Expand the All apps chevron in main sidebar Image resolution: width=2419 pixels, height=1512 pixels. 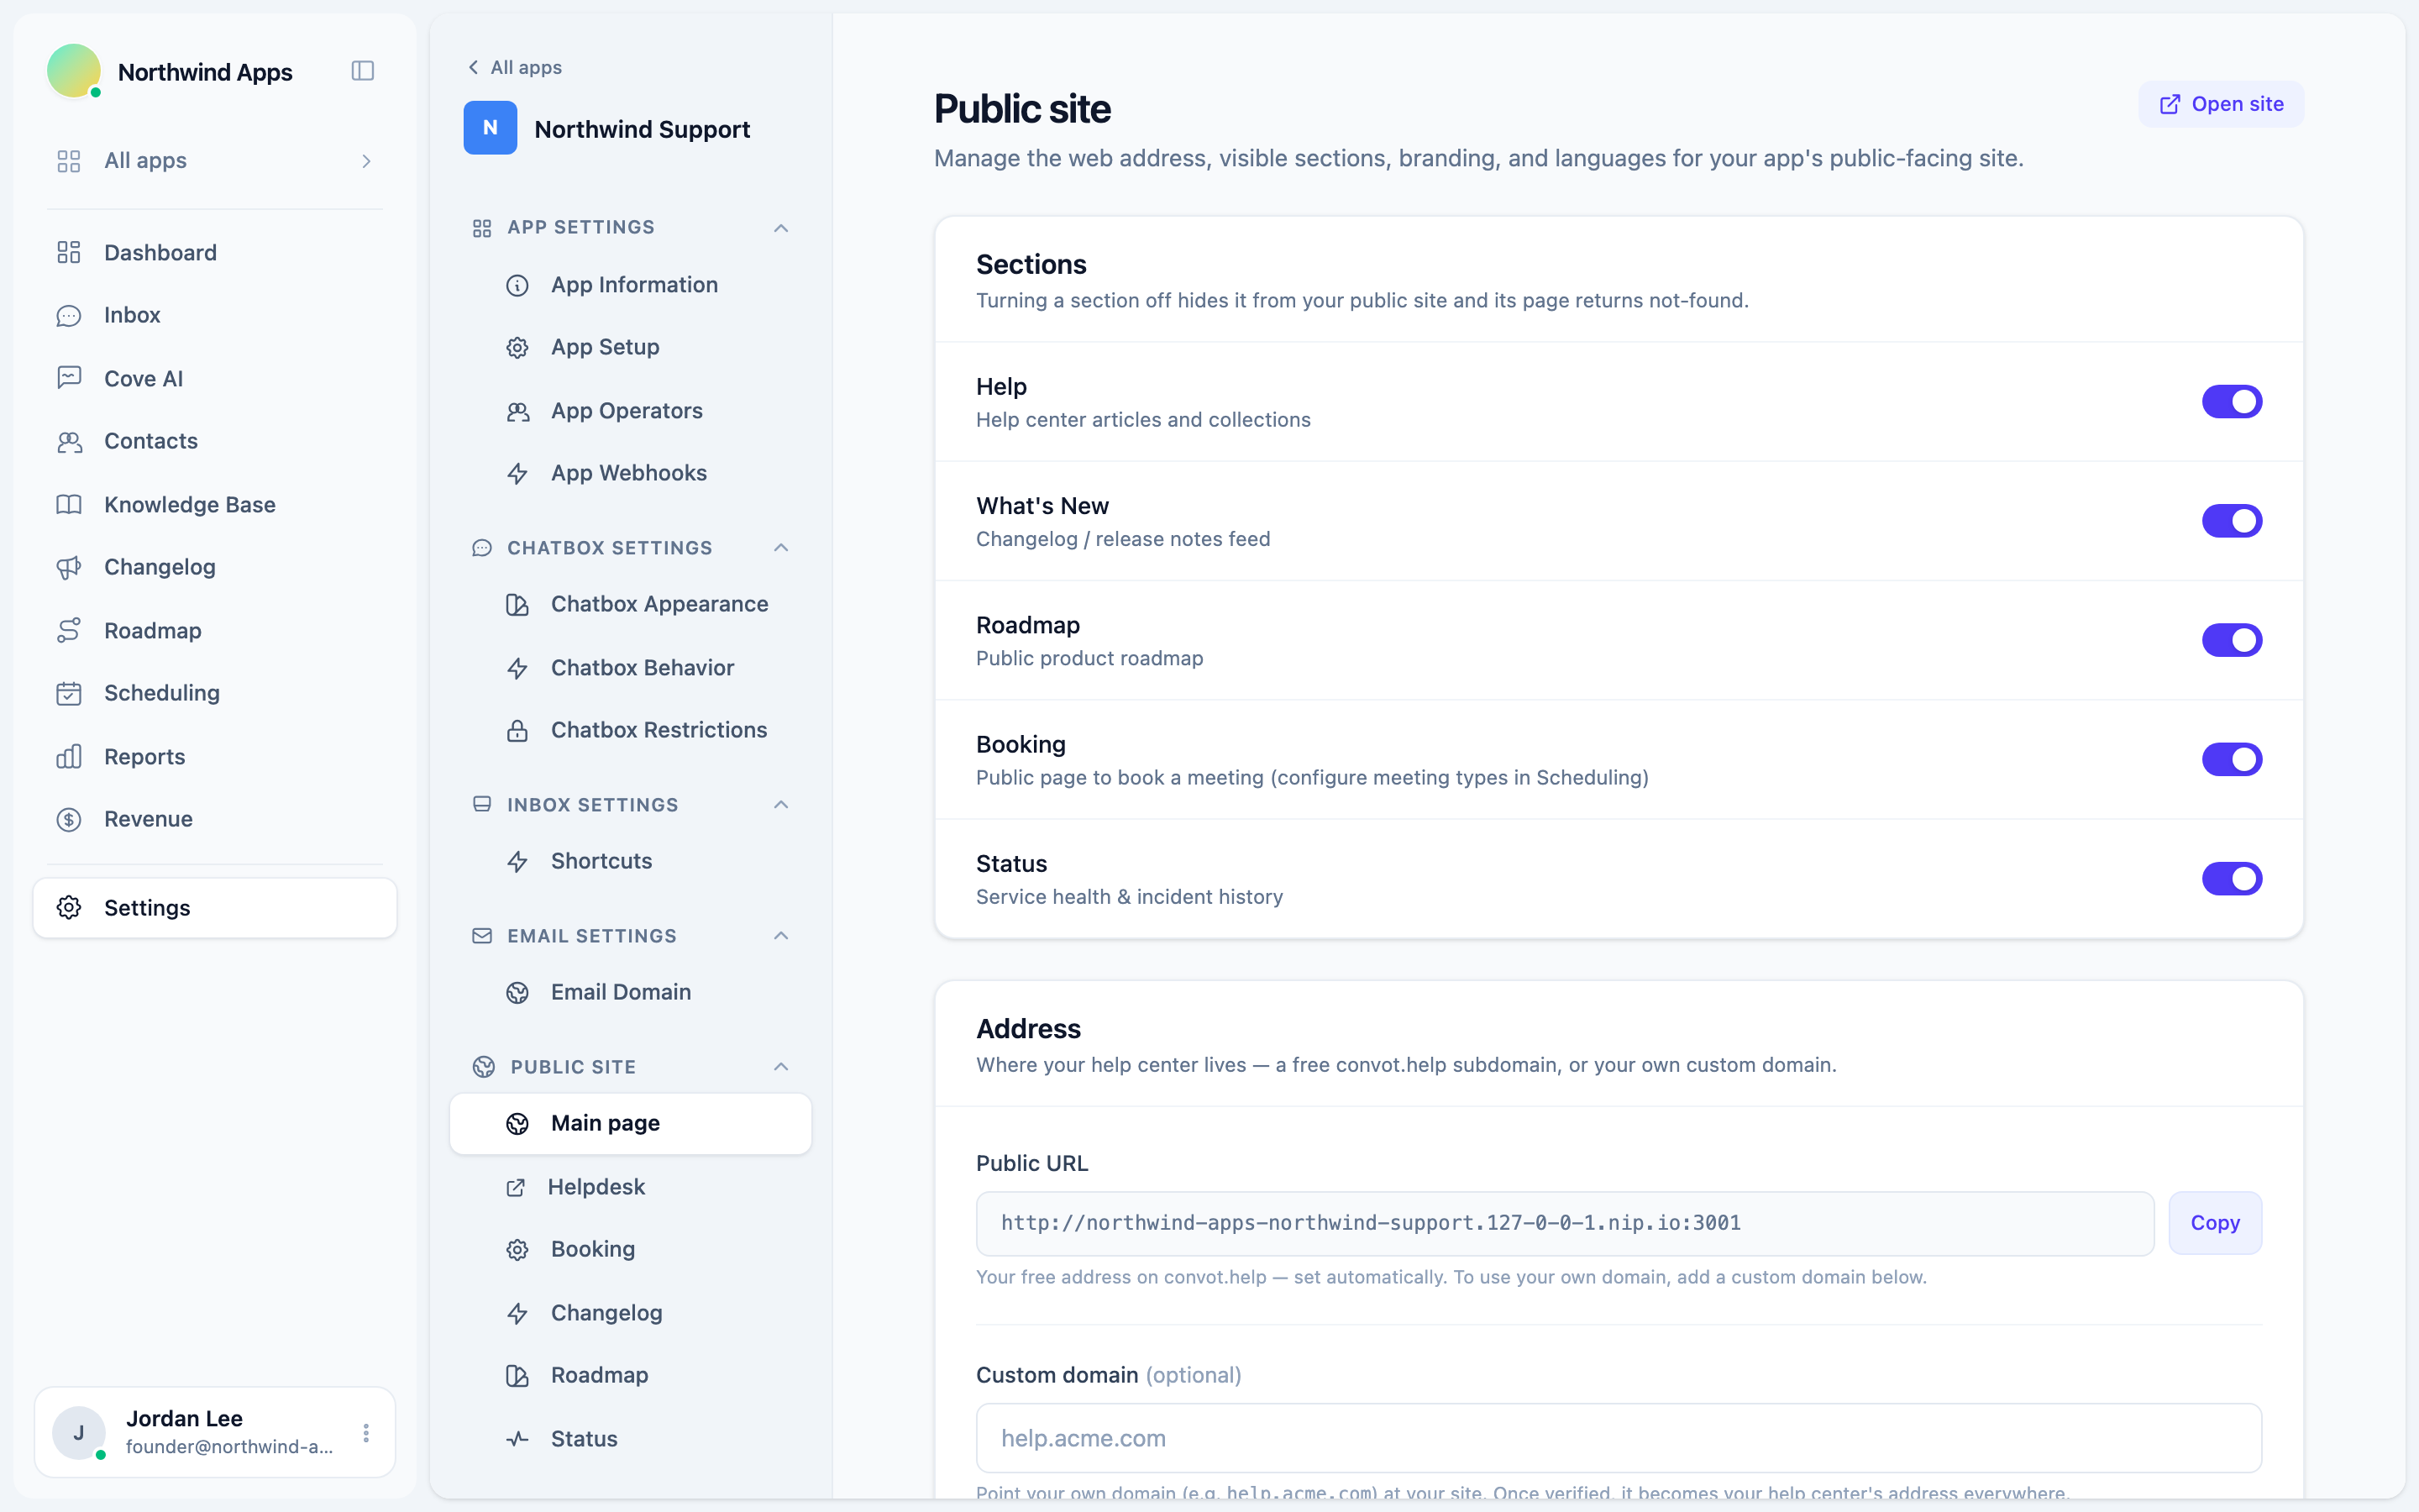click(x=366, y=161)
